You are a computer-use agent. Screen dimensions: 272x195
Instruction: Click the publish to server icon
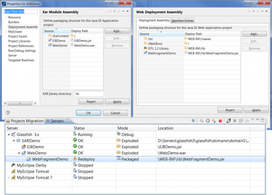(x=214, y=121)
